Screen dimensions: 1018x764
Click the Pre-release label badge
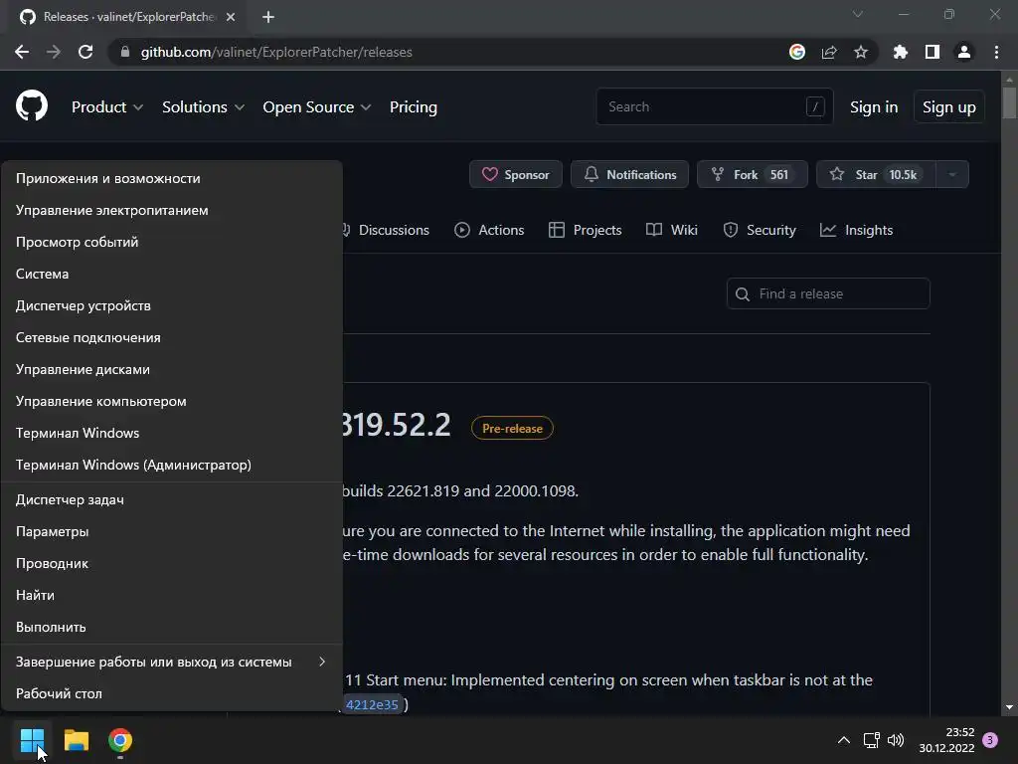point(512,428)
